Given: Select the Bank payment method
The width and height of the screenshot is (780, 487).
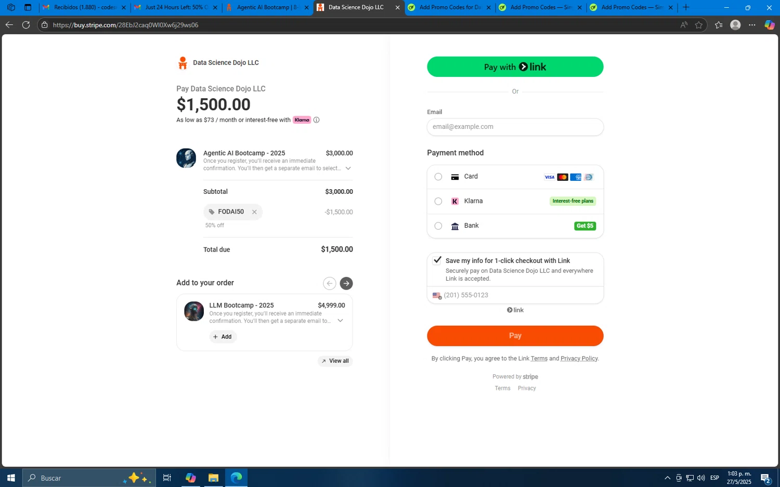Looking at the screenshot, I should pos(438,226).
